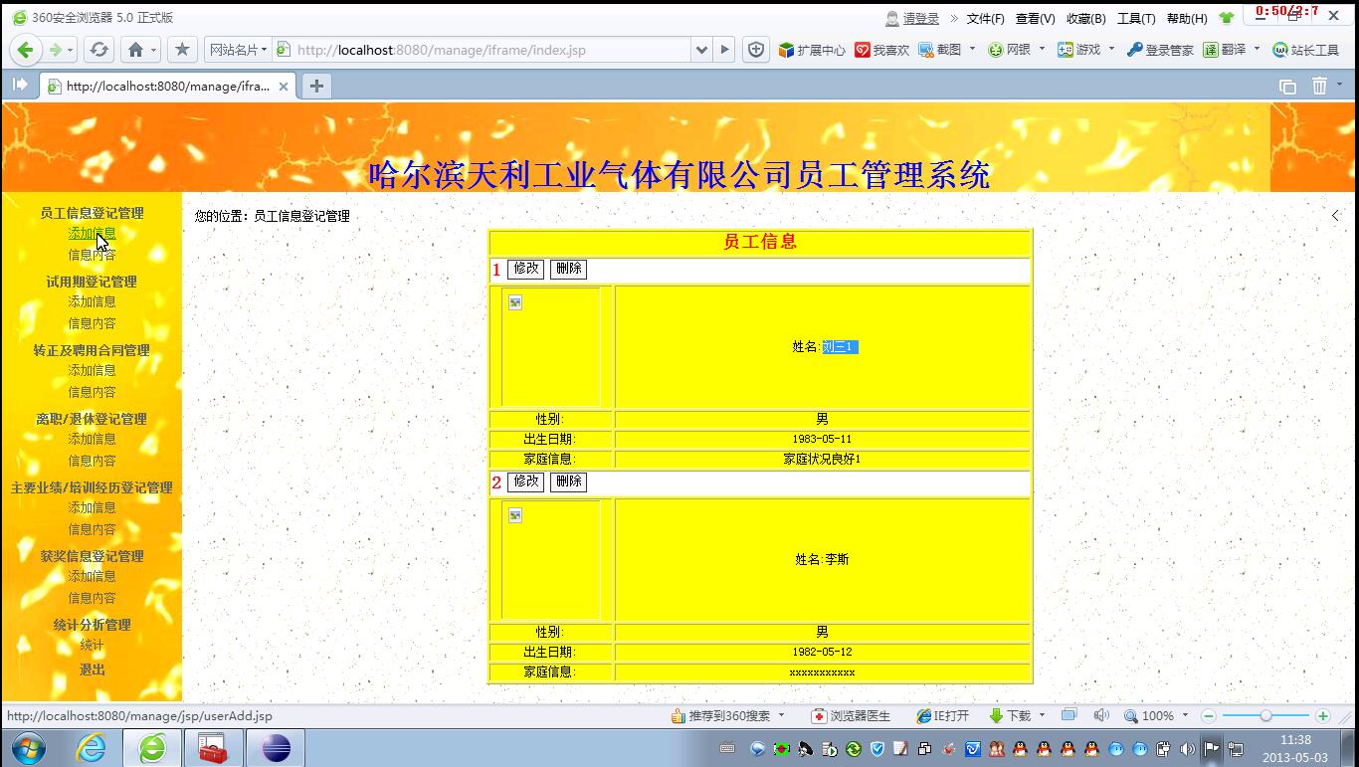Open the address bar history dropdown

click(x=702, y=50)
